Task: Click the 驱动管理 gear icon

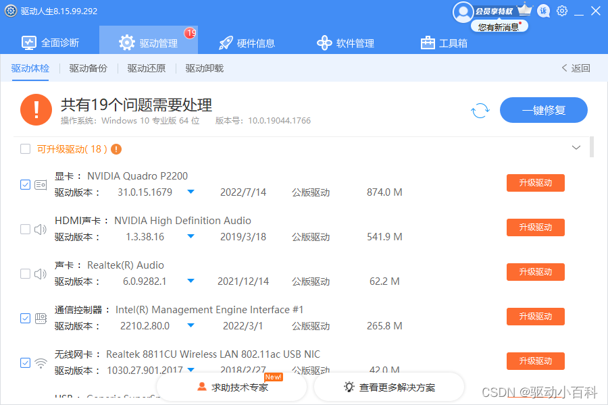Action: tap(127, 43)
